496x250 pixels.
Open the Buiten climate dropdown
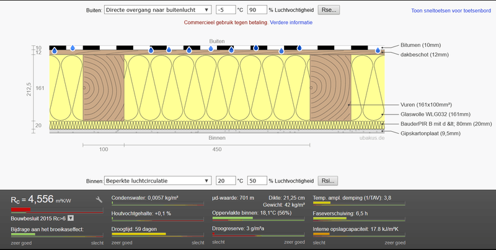157,11
